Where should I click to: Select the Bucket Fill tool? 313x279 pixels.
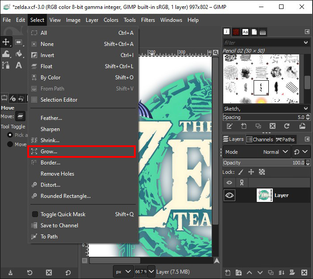[19, 53]
